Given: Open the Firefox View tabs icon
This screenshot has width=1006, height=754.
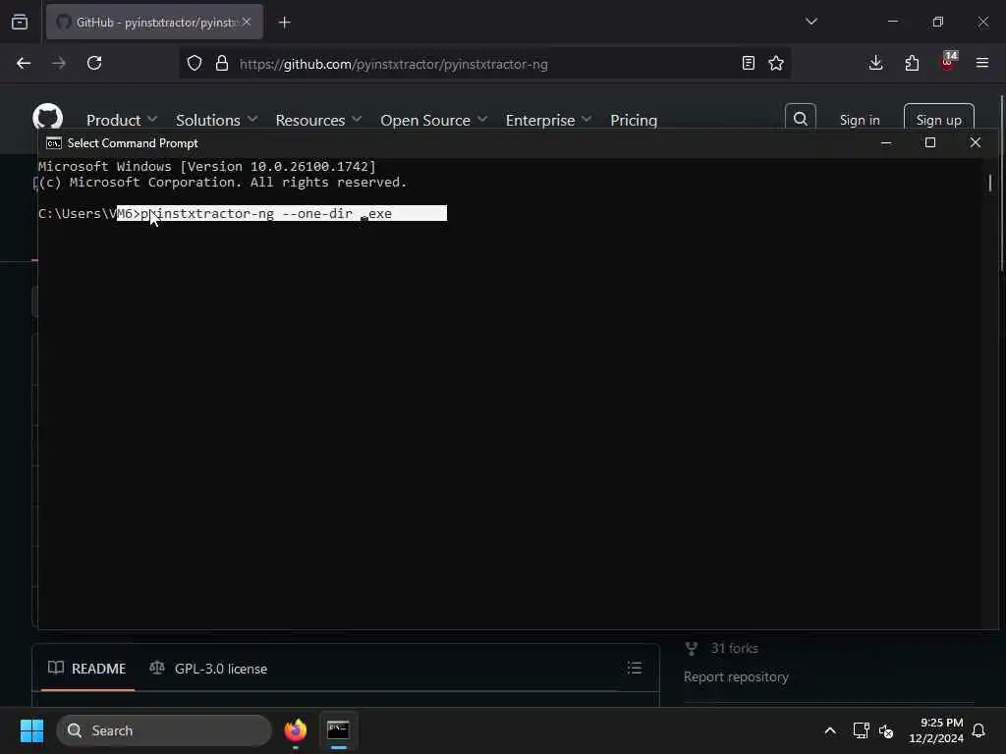Looking at the screenshot, I should click(x=20, y=22).
